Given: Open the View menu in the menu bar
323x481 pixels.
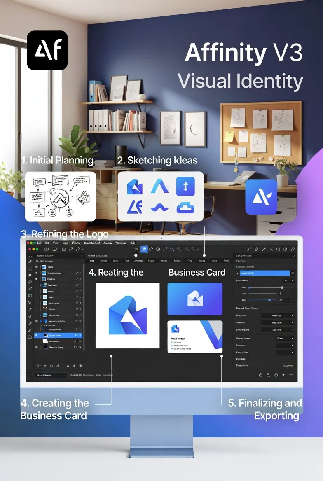Looking at the screenshot, I should pyautogui.click(x=56, y=243).
